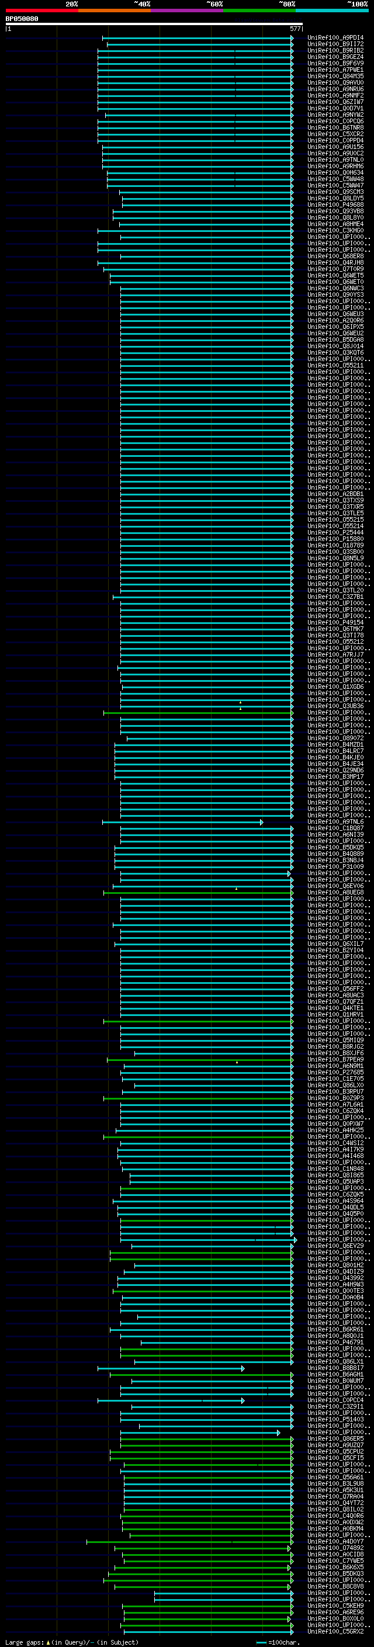
Task: Click UniRef100_Q3KQT6 hit label
Action: point(335,352)
